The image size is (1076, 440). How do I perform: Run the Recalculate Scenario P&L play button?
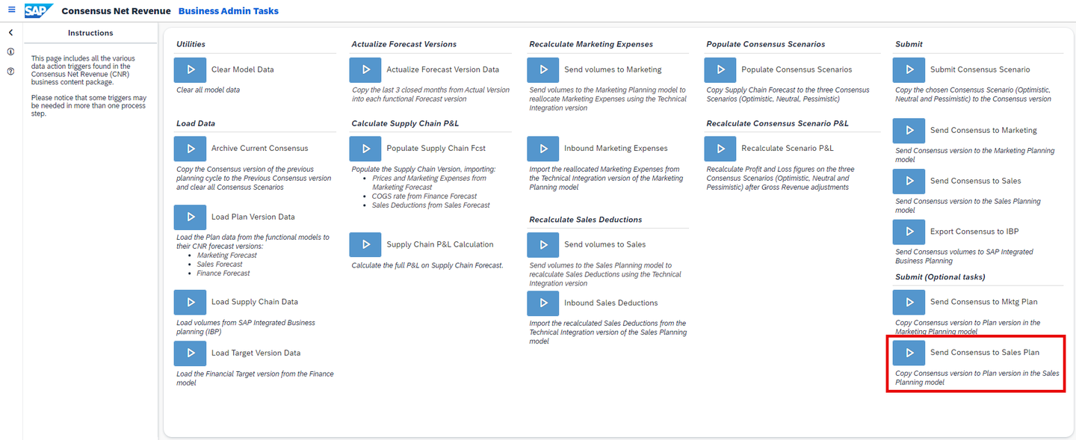coord(720,149)
